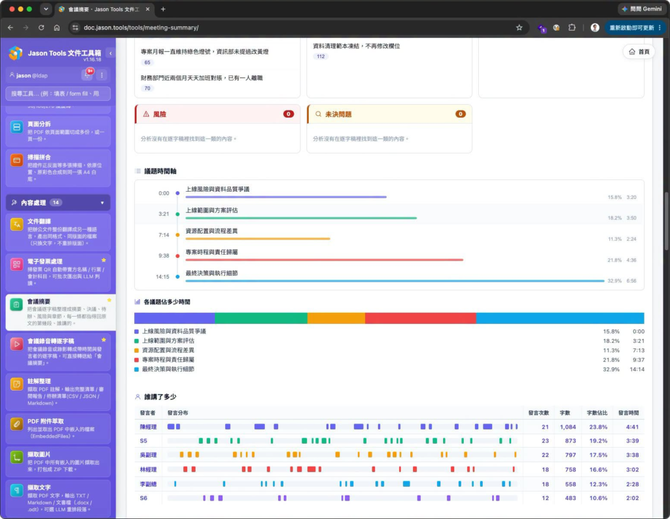
Task: Collapse the 內容處理 category section
Action: 58,203
